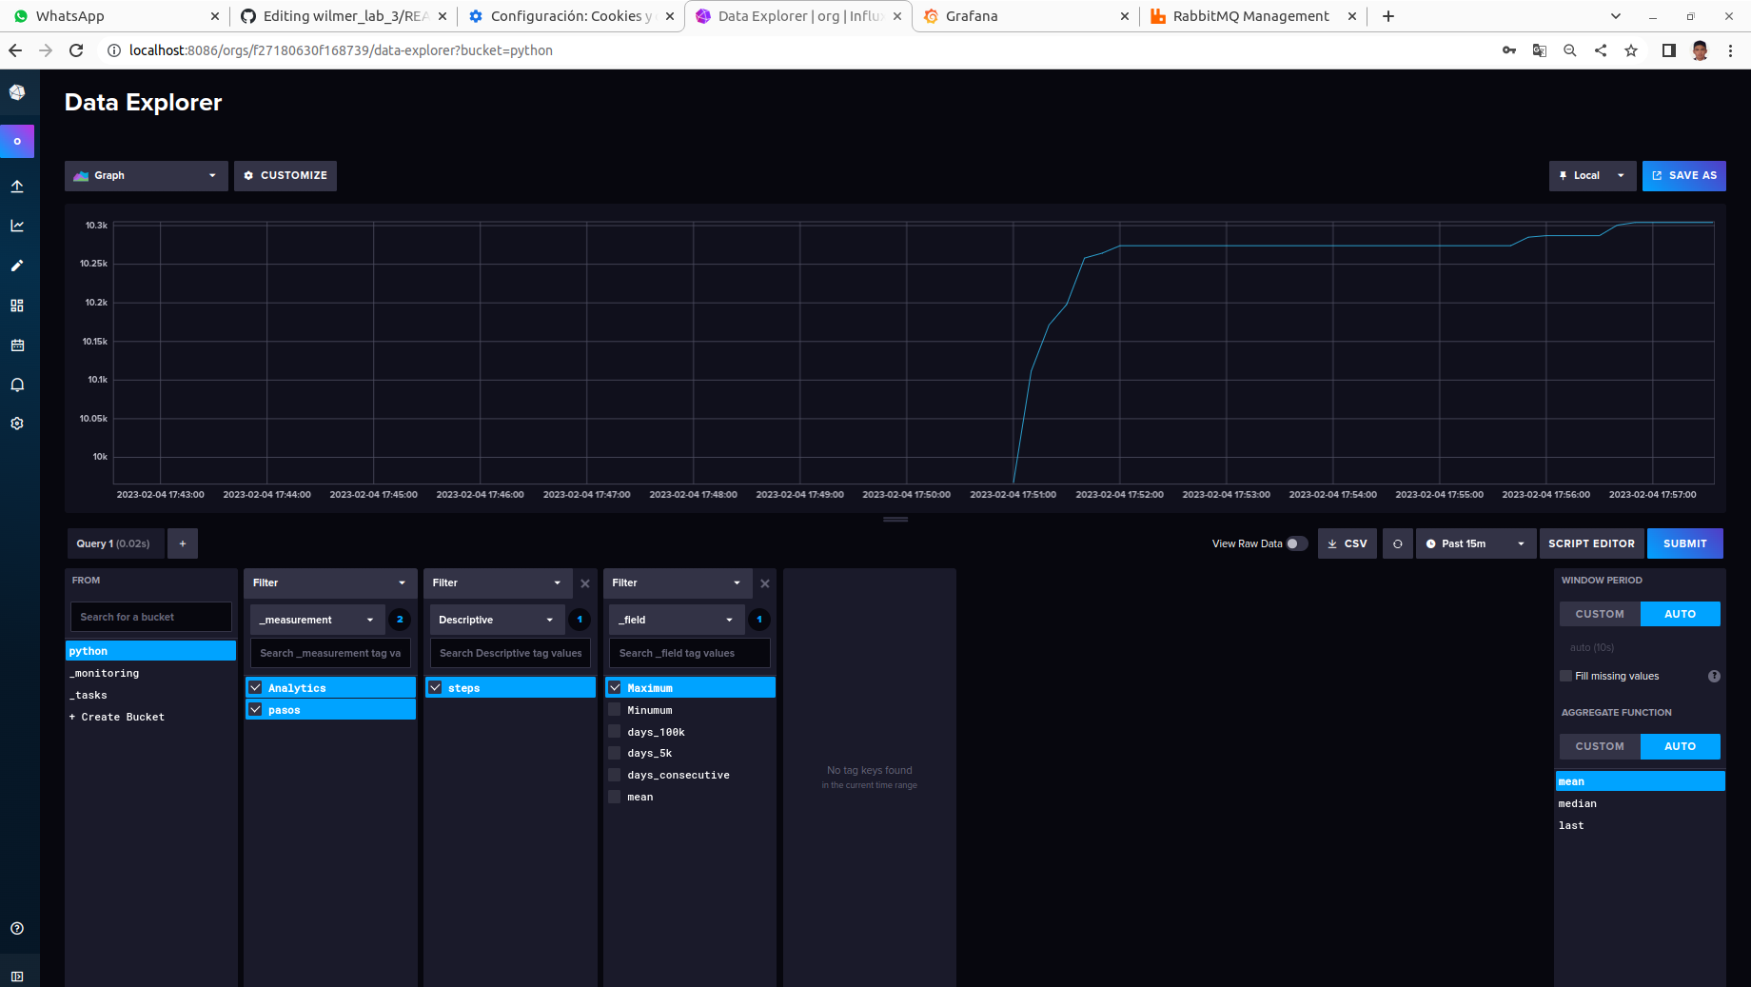Add a new query with plus icon
Screen dimensions: 1751x987
coord(183,543)
